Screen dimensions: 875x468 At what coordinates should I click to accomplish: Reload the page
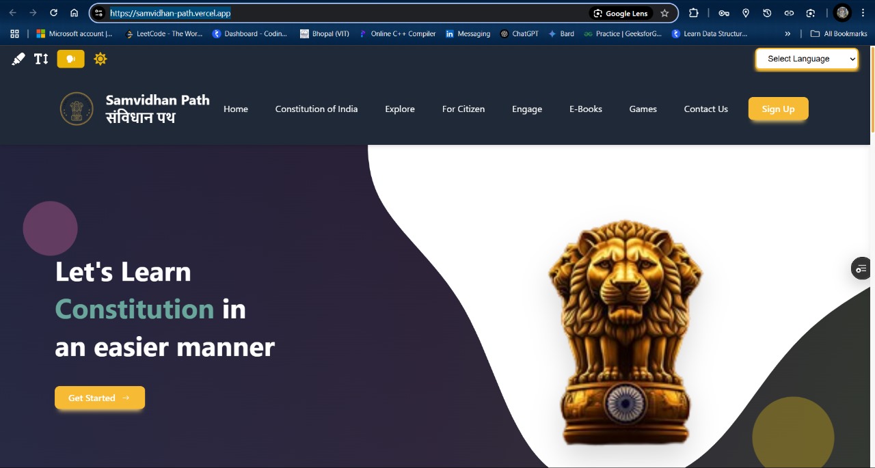point(53,13)
